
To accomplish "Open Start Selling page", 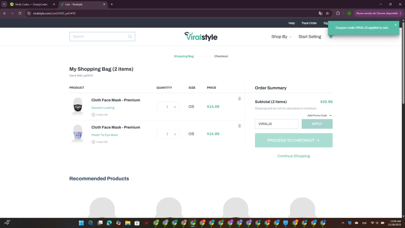I will (310, 37).
